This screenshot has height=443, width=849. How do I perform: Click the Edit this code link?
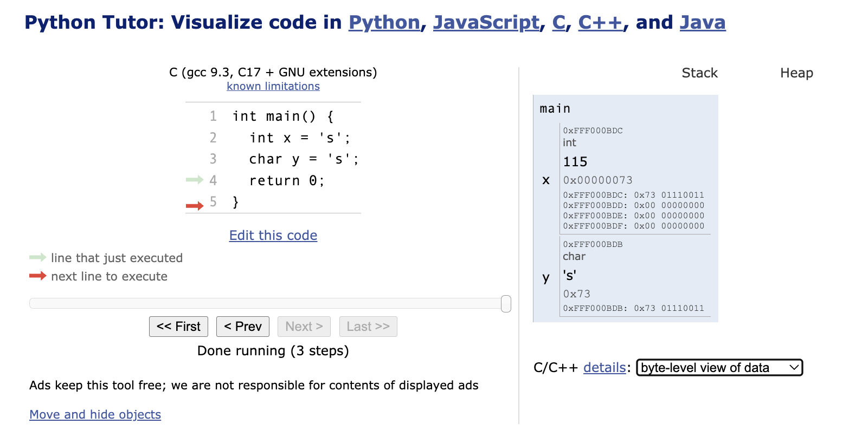pos(273,236)
